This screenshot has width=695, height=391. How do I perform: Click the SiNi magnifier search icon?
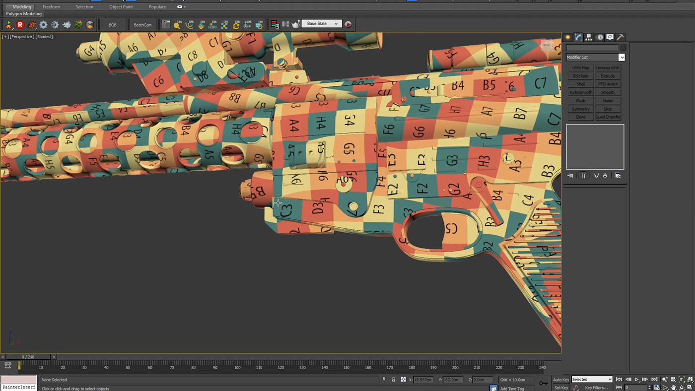click(177, 24)
